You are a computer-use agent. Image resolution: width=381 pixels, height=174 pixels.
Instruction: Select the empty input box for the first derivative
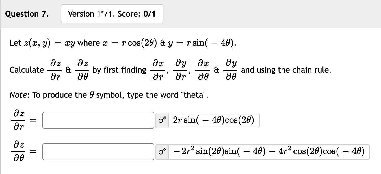(98, 120)
